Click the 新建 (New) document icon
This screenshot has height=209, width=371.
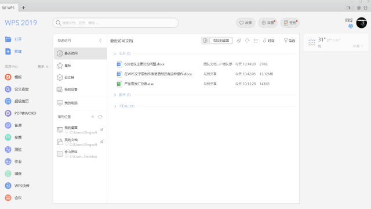tap(8, 52)
